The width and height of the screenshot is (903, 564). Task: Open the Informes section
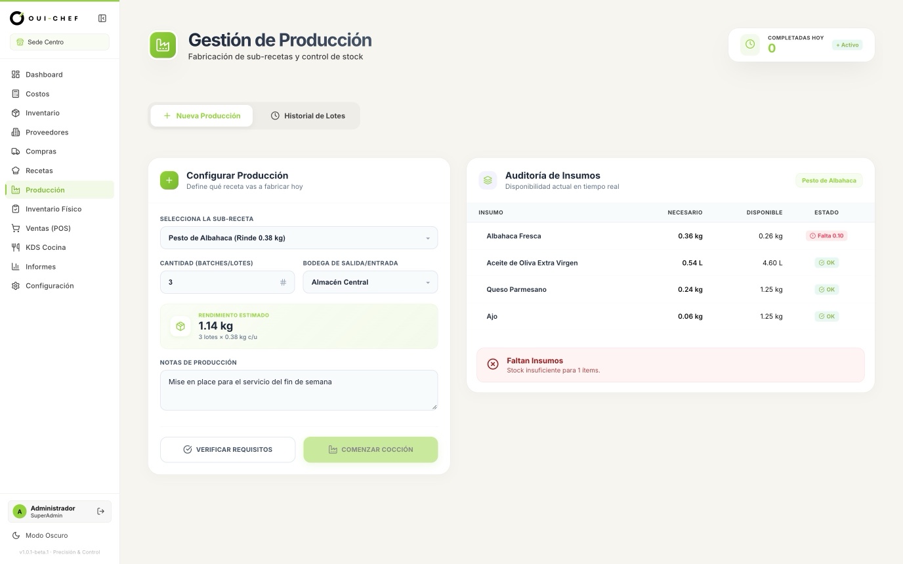[60, 267]
